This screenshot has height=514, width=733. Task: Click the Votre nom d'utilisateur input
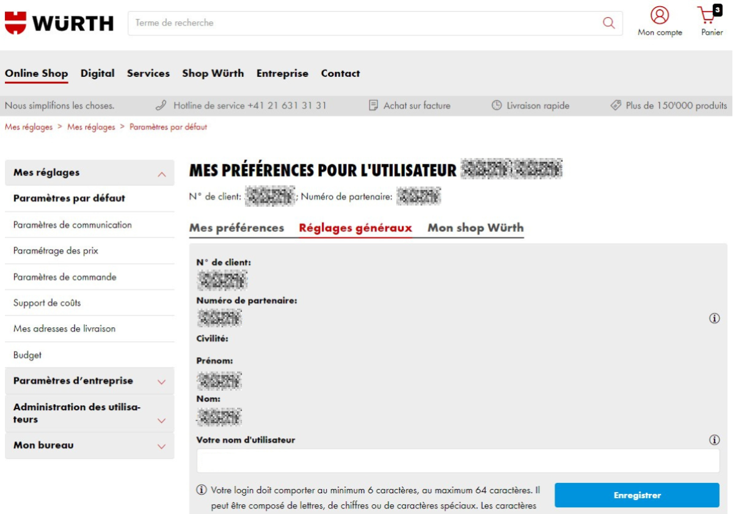click(458, 461)
